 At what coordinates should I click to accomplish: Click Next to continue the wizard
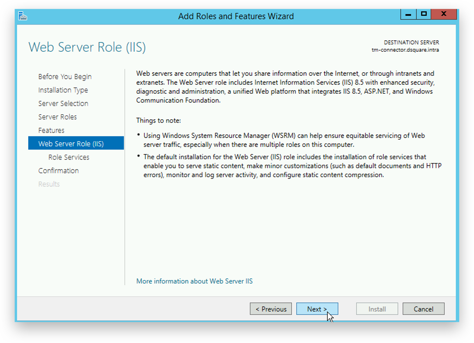click(x=317, y=309)
